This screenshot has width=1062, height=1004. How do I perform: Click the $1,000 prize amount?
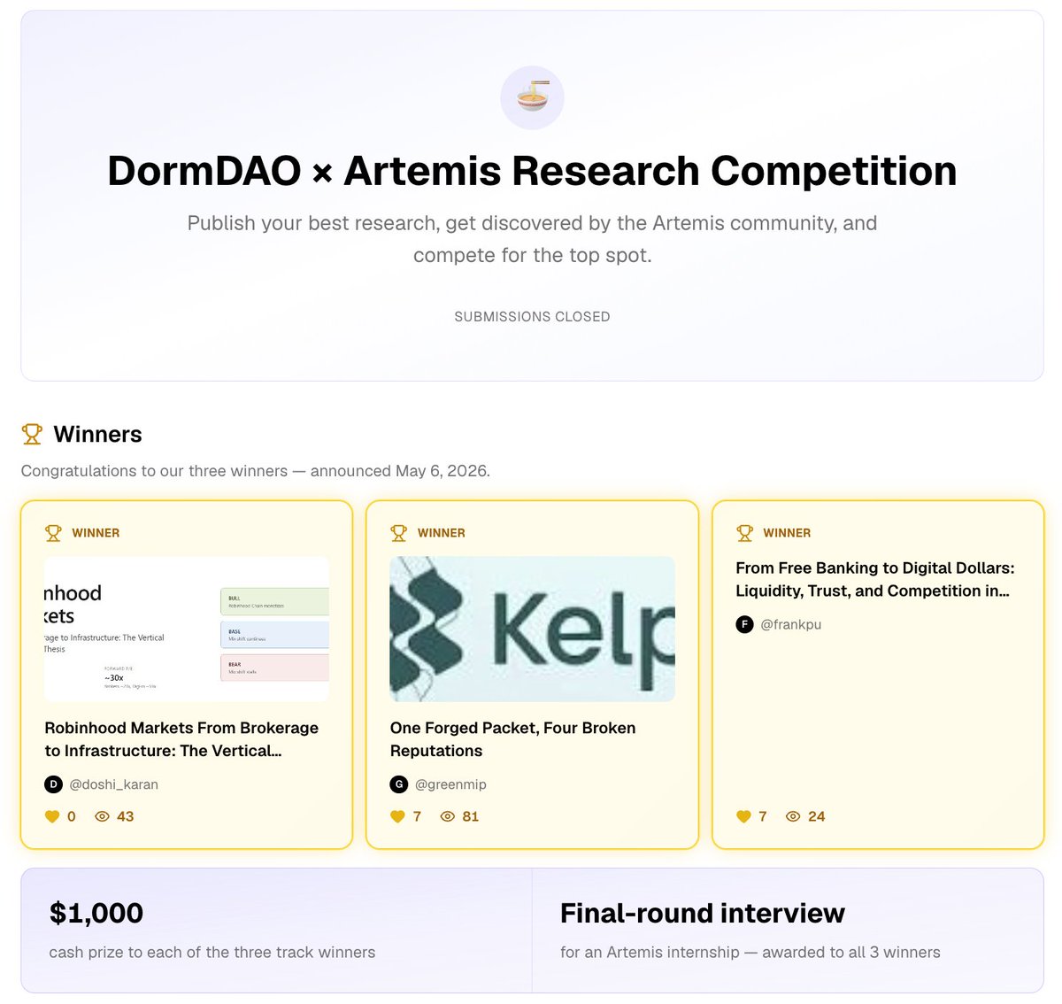coord(96,913)
